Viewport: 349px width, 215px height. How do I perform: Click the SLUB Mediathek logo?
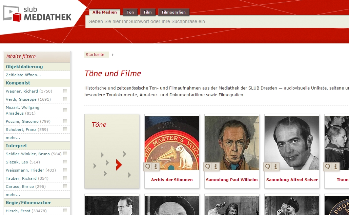(x=37, y=14)
